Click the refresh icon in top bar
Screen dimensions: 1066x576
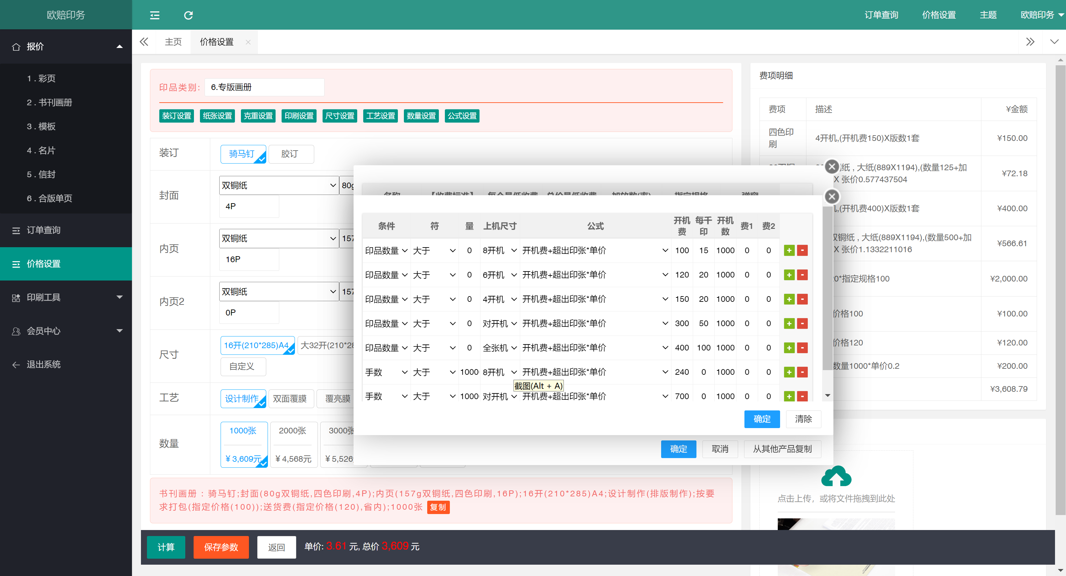[x=188, y=15]
